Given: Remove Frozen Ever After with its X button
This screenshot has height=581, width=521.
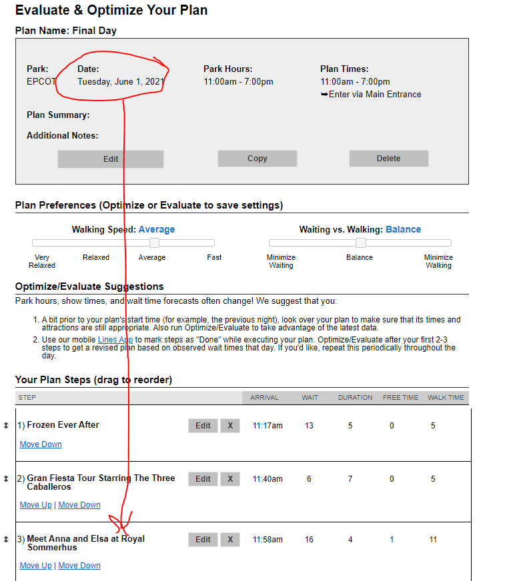Looking at the screenshot, I should [x=230, y=426].
